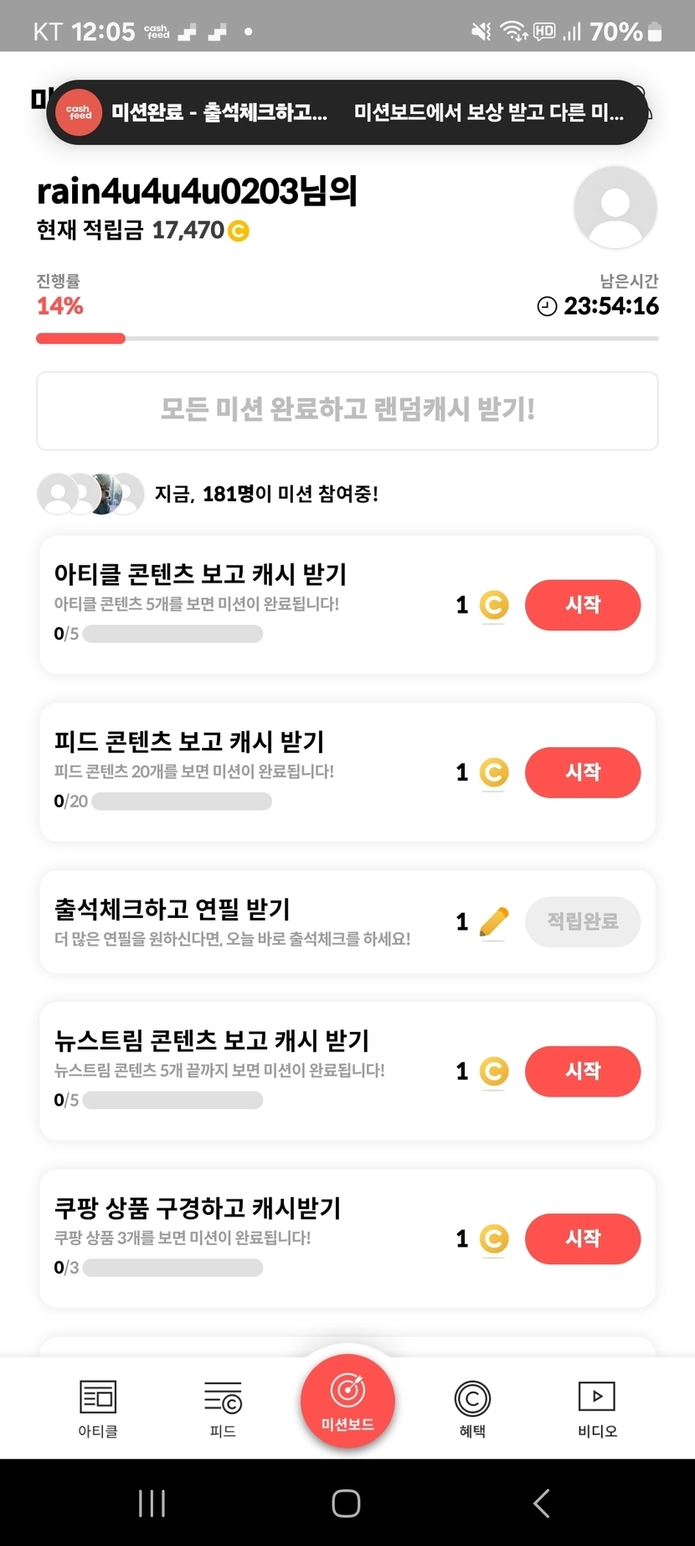The height and width of the screenshot is (1546, 695).
Task: Start the 쿠팡 상품 구경하고 캐시받기 mission
Action: [583, 1238]
